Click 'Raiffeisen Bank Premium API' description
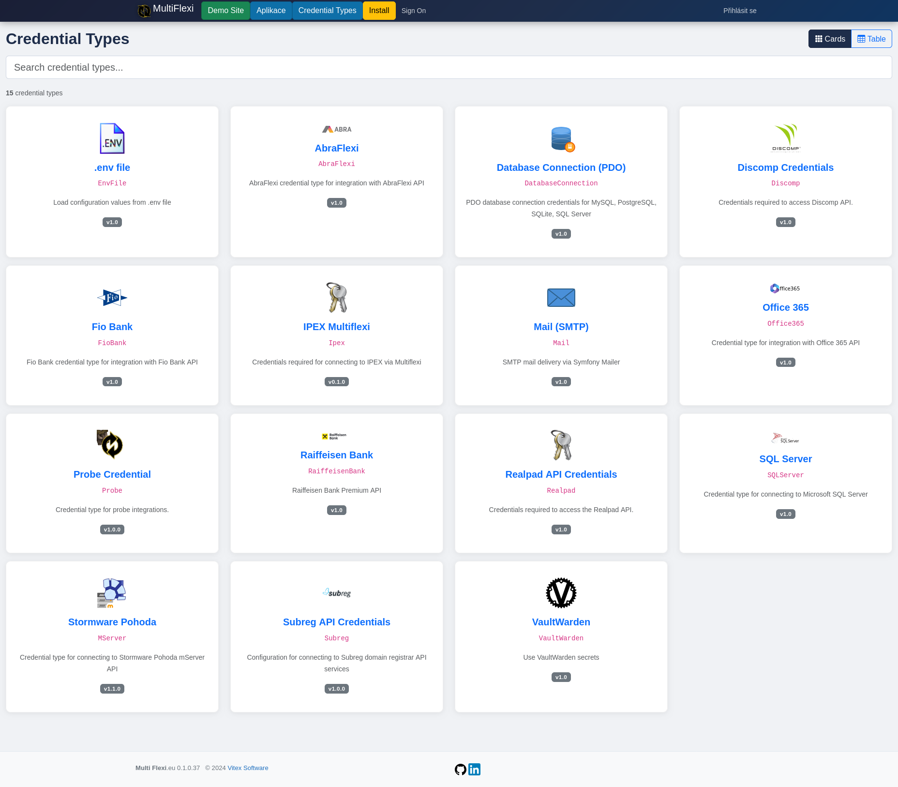This screenshot has width=898, height=787. (337, 490)
